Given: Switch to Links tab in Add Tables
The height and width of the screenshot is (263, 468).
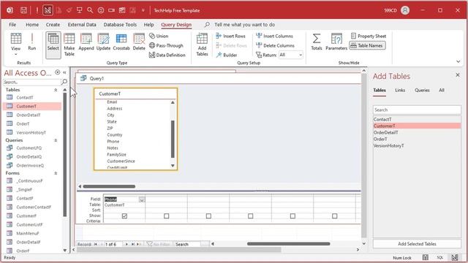Looking at the screenshot, I should (x=400, y=90).
